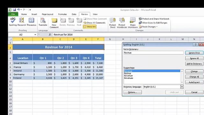
Task: Toggle the Show Ink button
Action: tap(90, 27)
